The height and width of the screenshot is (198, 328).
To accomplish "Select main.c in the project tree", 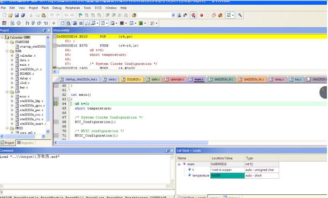I will (25, 65).
